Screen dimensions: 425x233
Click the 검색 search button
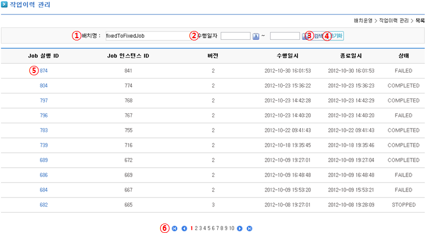[x=318, y=36]
